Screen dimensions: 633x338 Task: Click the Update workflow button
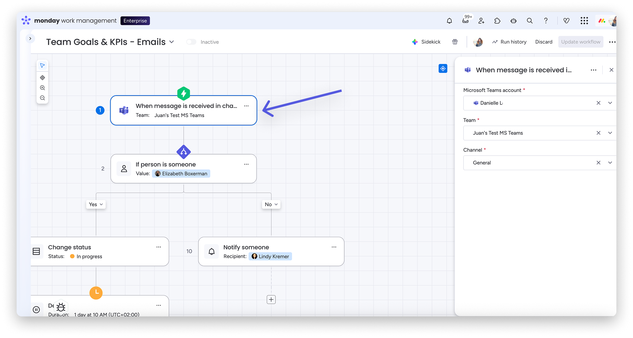[x=581, y=42]
